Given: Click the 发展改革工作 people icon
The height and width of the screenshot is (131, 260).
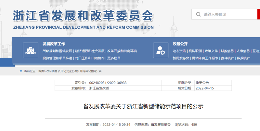Looking at the screenshot, I should coord(31,50).
